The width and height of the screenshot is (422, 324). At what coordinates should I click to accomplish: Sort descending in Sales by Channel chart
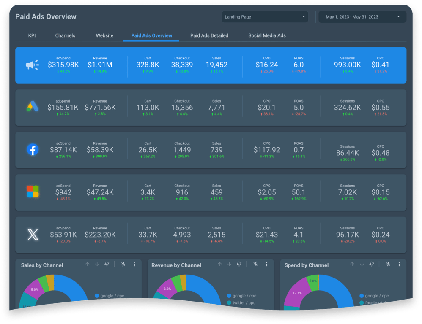tap(97, 264)
